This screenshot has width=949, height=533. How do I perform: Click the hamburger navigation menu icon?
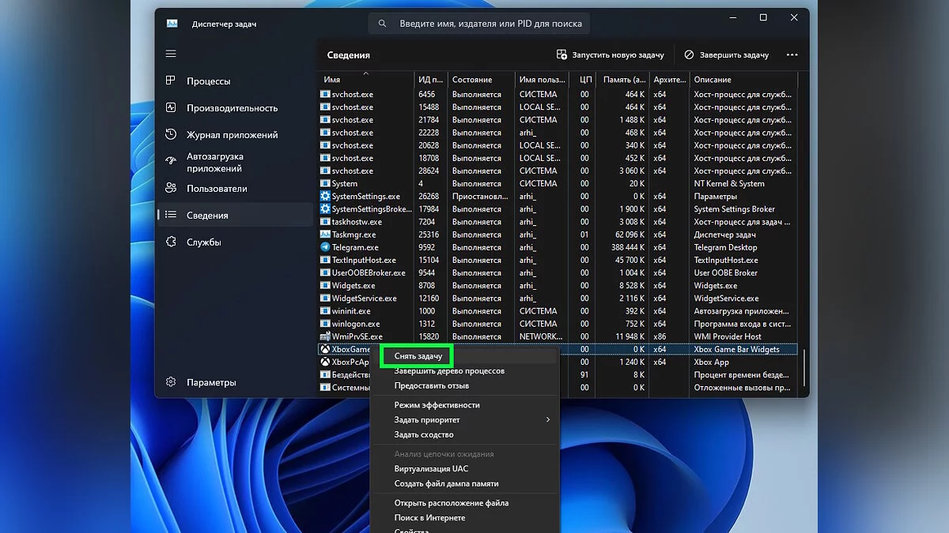(x=171, y=54)
